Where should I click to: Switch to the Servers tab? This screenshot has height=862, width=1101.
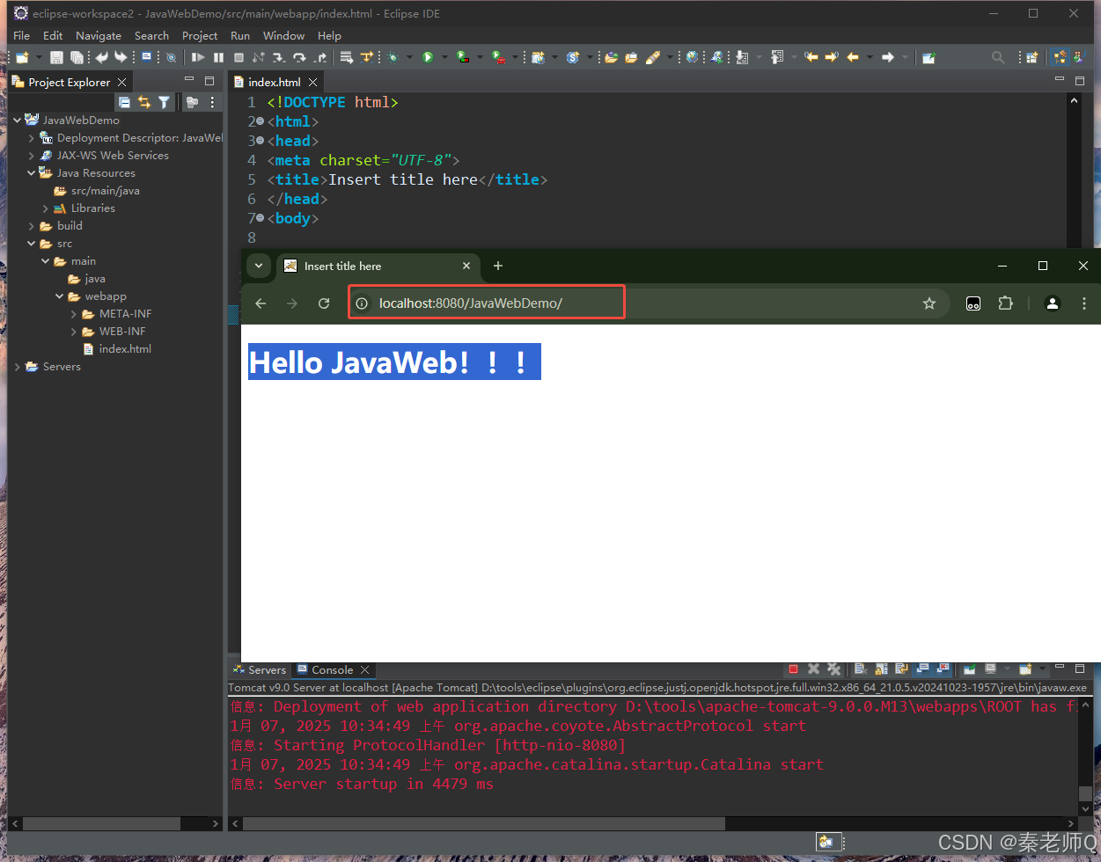tap(260, 669)
